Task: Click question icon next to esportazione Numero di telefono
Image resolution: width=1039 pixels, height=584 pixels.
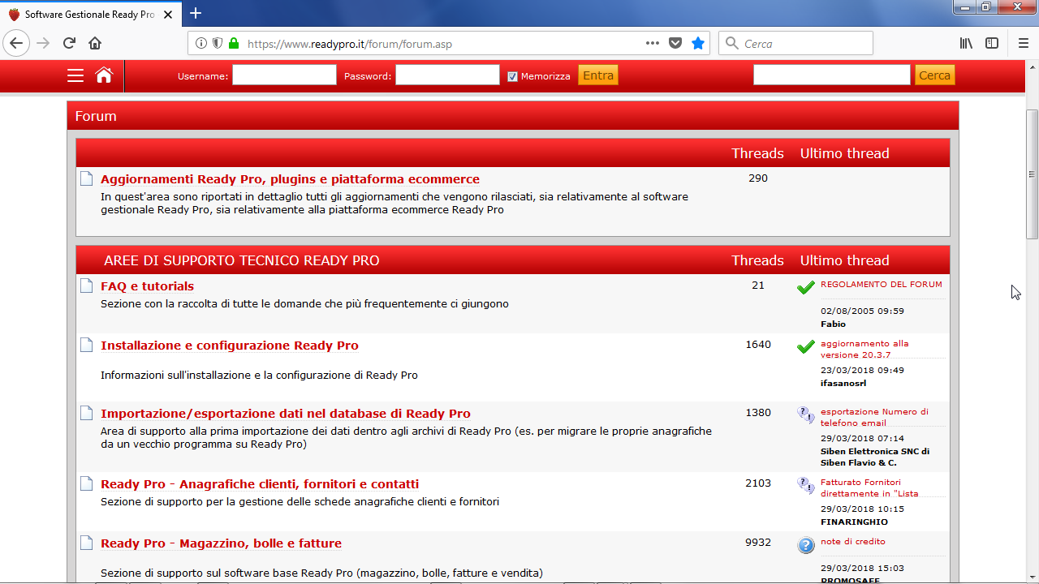Action: point(806,415)
